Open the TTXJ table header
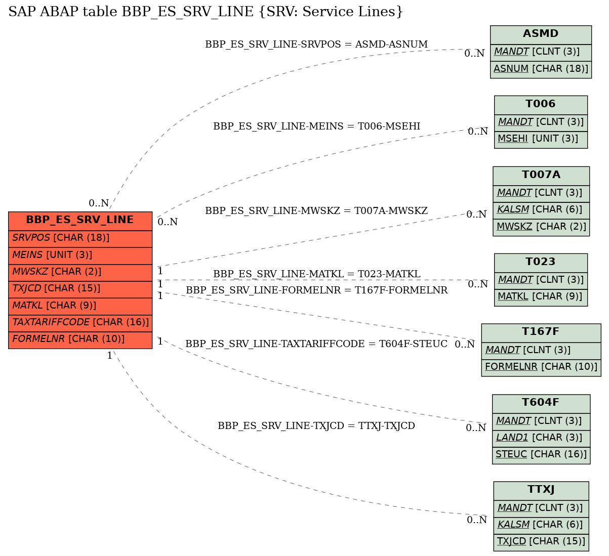The width and height of the screenshot is (609, 556). [x=541, y=490]
